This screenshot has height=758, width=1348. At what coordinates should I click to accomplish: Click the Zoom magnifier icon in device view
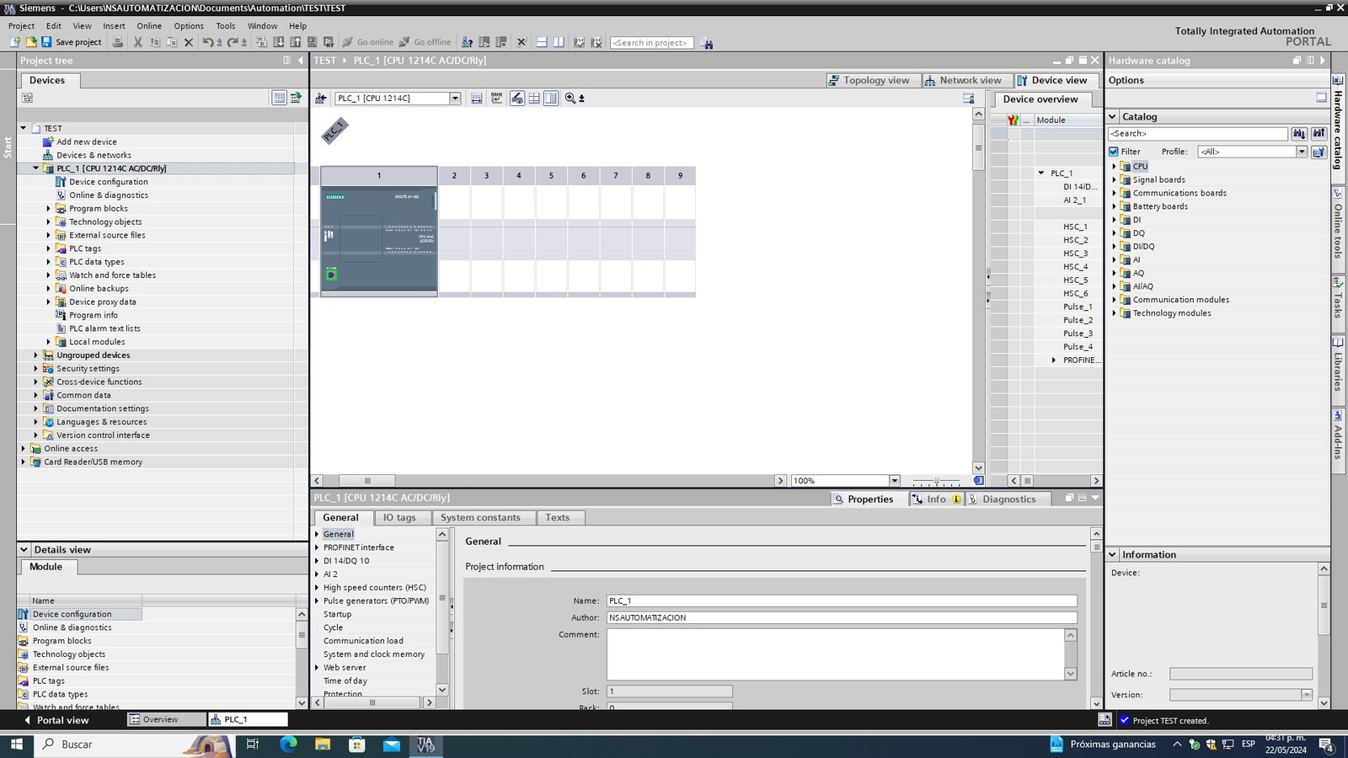click(570, 99)
